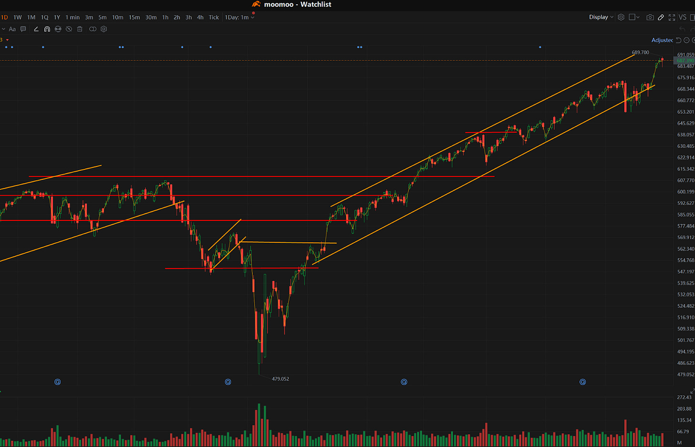695x447 pixels.
Task: Select the 4h interval
Action: pyautogui.click(x=200, y=17)
